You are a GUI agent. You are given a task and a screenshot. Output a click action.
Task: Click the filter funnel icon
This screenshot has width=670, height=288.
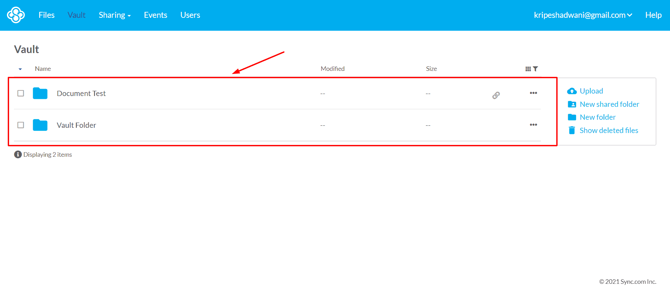(x=536, y=69)
